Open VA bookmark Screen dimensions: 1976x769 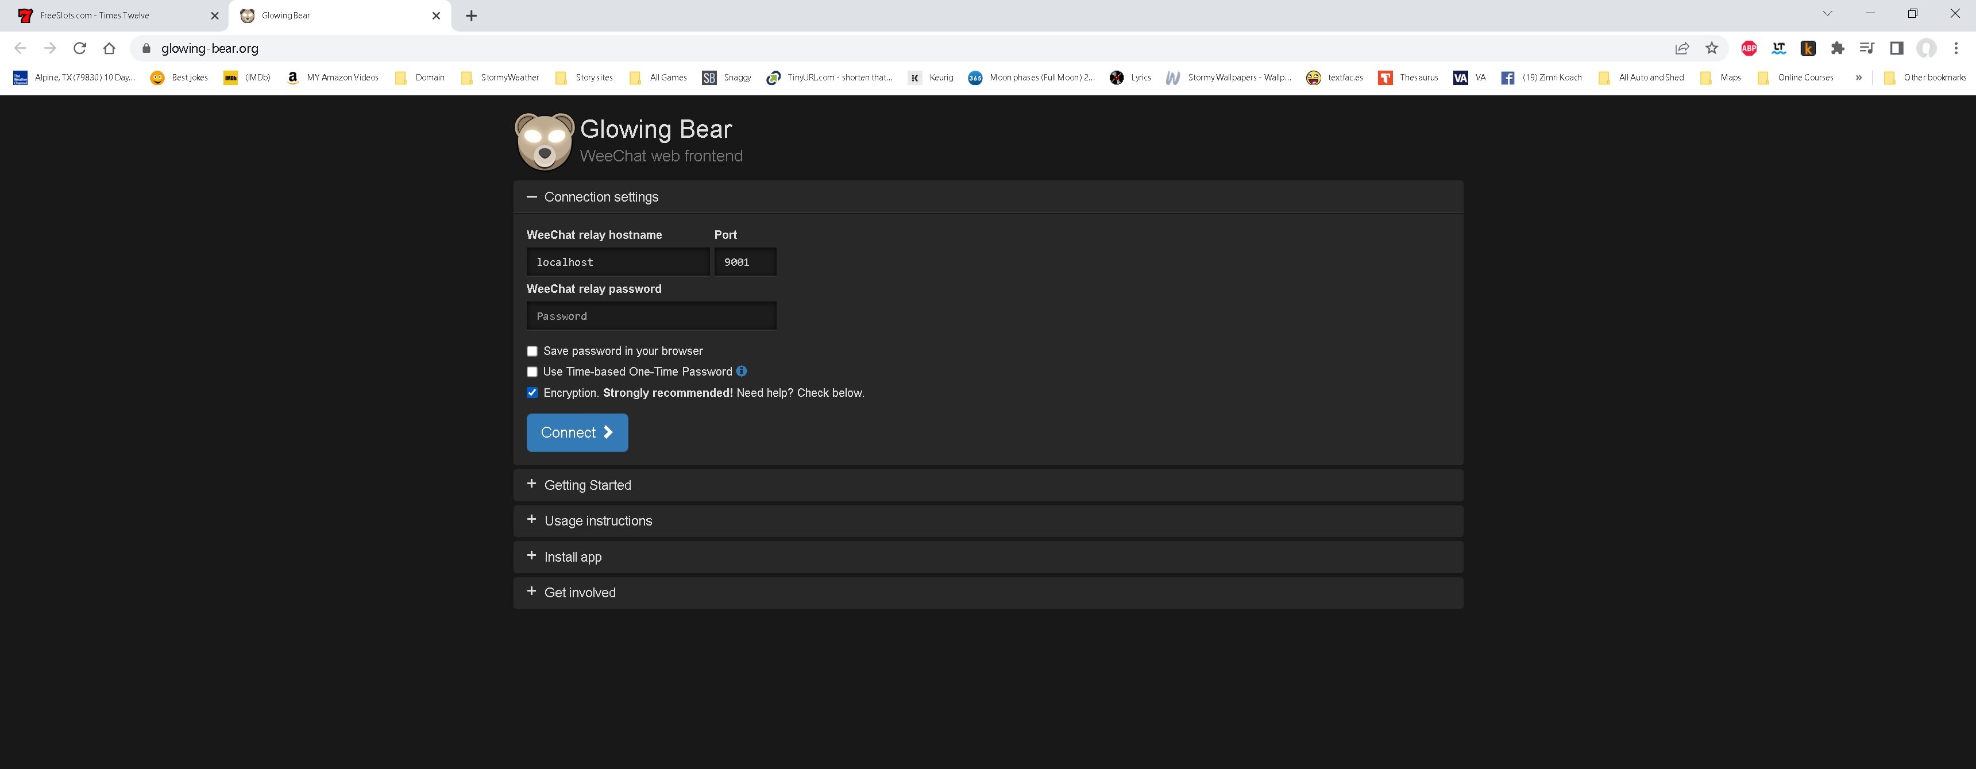click(x=1470, y=78)
